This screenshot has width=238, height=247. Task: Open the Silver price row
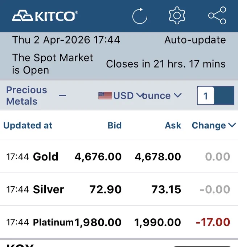[x=119, y=189]
